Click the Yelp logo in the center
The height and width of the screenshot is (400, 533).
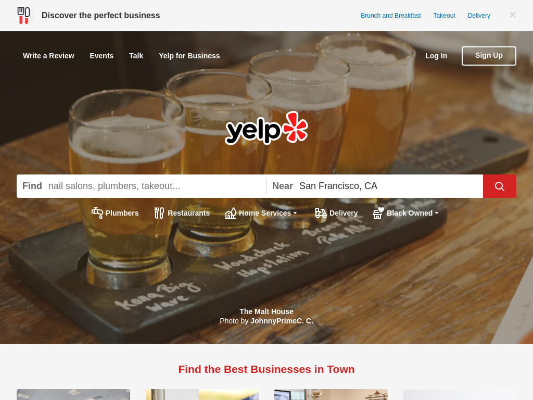point(266,128)
